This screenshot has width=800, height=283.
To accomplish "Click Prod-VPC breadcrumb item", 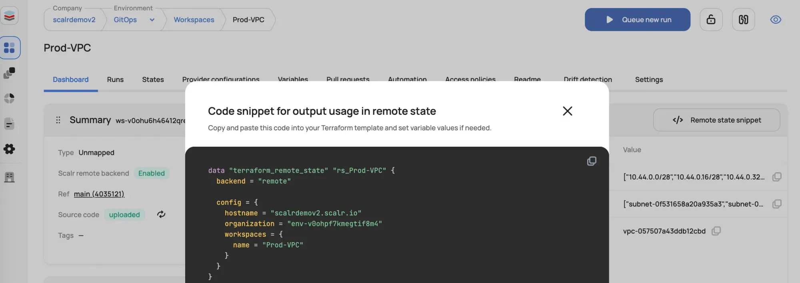I will [248, 20].
